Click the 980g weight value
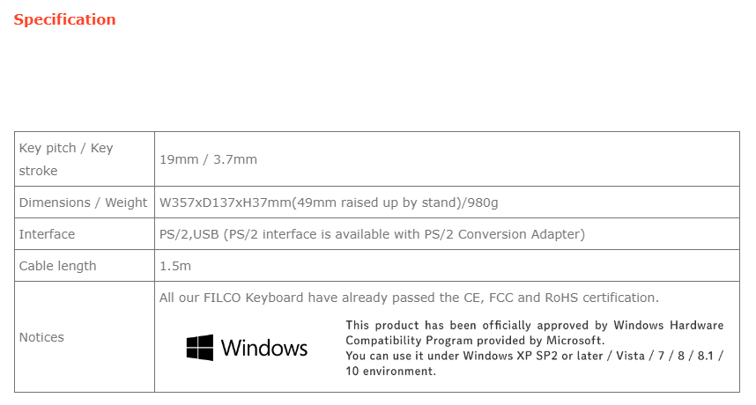756x405 pixels. (483, 202)
